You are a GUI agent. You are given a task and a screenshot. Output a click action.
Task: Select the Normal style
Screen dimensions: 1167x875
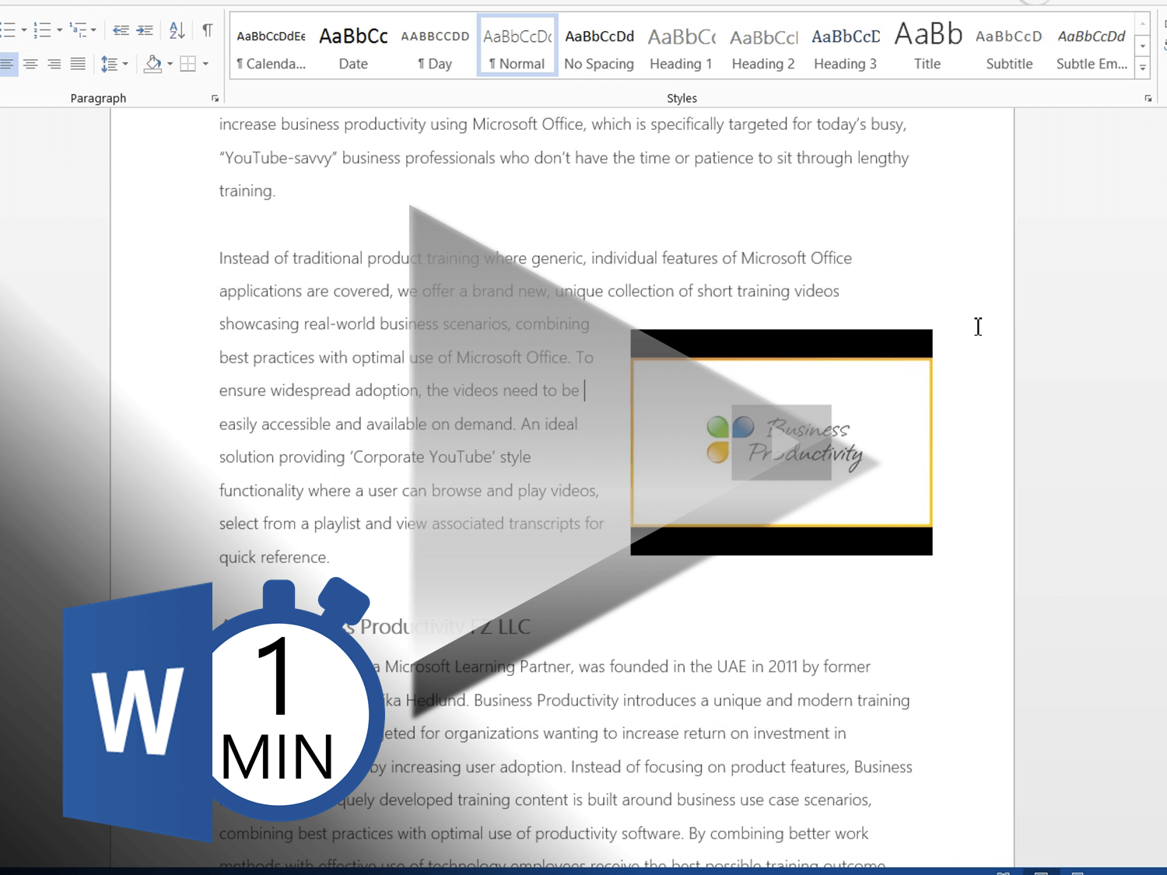click(517, 47)
